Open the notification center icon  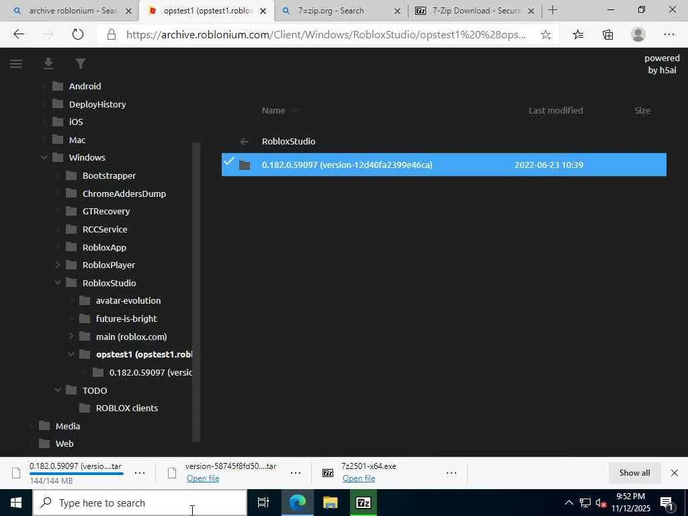(667, 503)
